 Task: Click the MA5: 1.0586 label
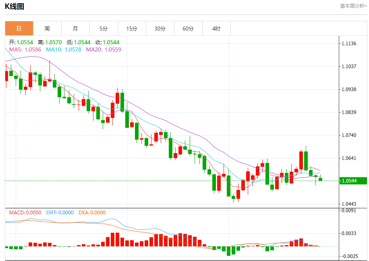tap(25, 49)
